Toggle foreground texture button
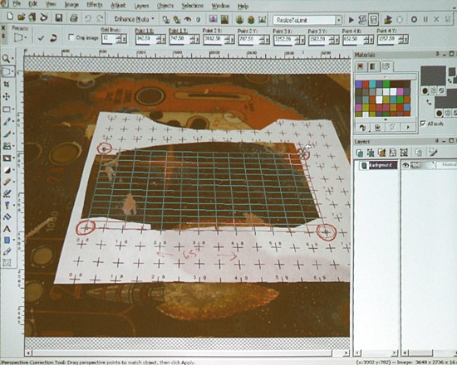 click(433, 90)
